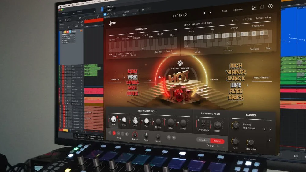Viewport: 306px width, 172px height.
Task: Switch output to Individual
Action: coord(203,140)
